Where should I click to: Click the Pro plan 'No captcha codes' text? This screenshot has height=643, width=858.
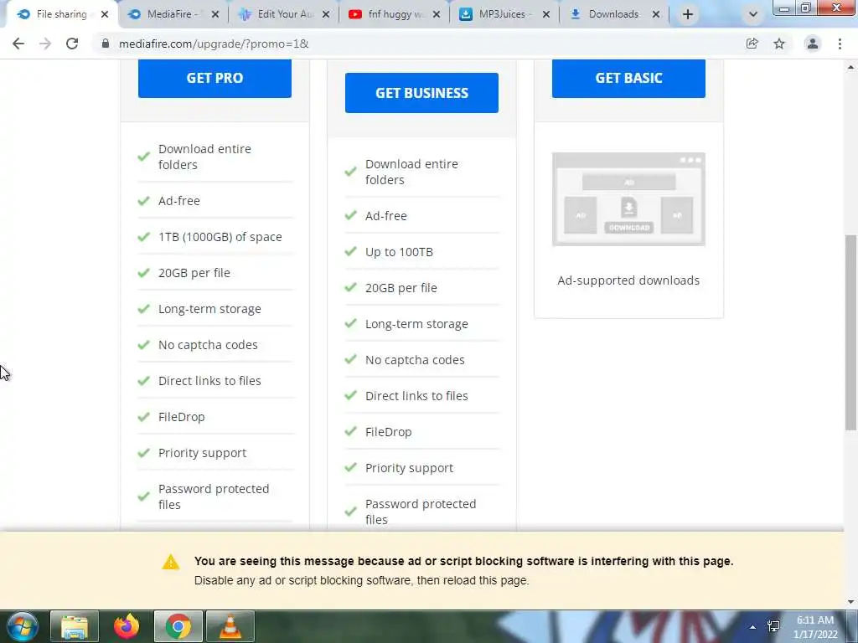208,345
